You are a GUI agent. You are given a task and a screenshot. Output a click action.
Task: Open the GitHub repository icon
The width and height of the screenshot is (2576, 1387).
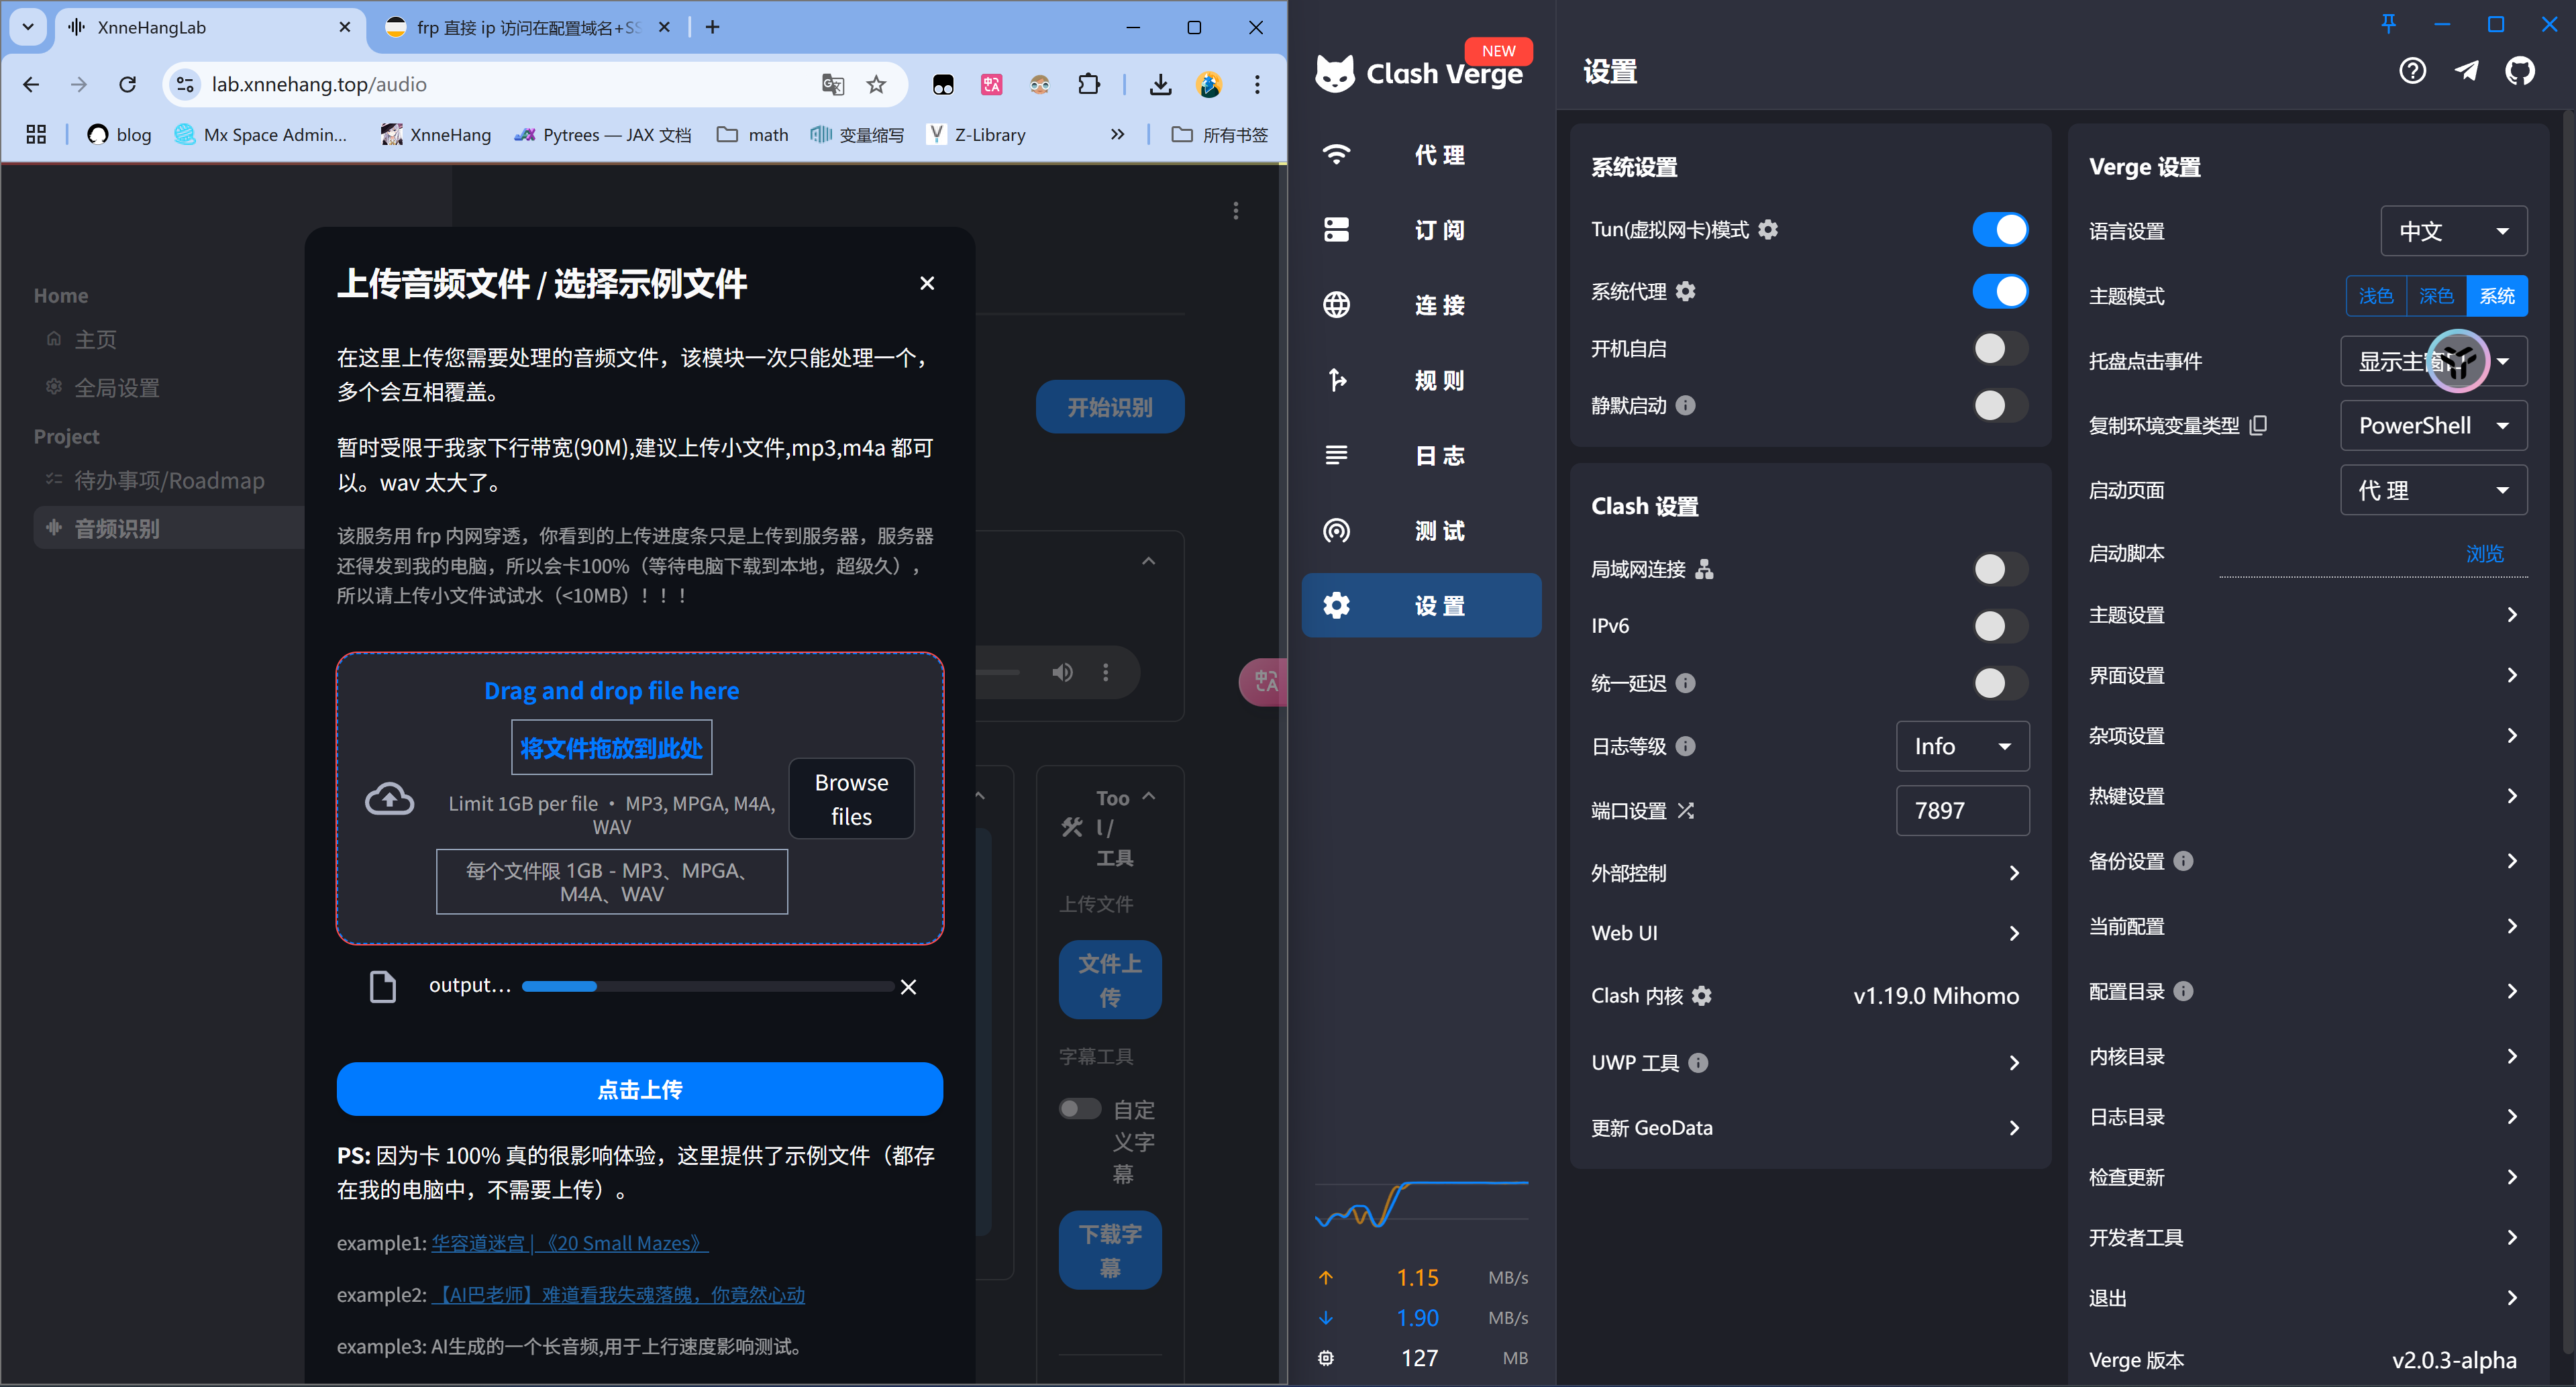pyautogui.click(x=2520, y=71)
